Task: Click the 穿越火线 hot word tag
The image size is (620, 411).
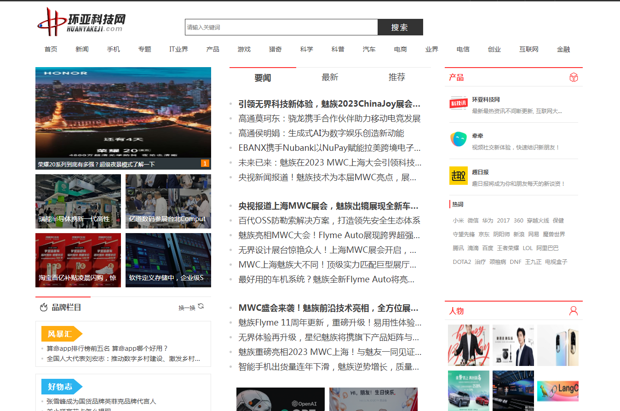Action: pos(538,221)
